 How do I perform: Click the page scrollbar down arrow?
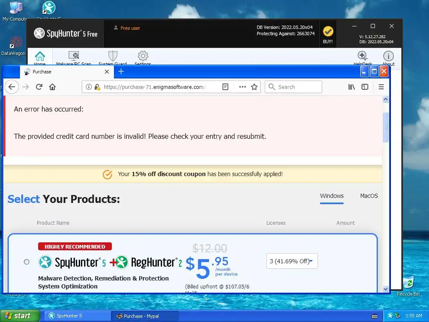tap(385, 289)
